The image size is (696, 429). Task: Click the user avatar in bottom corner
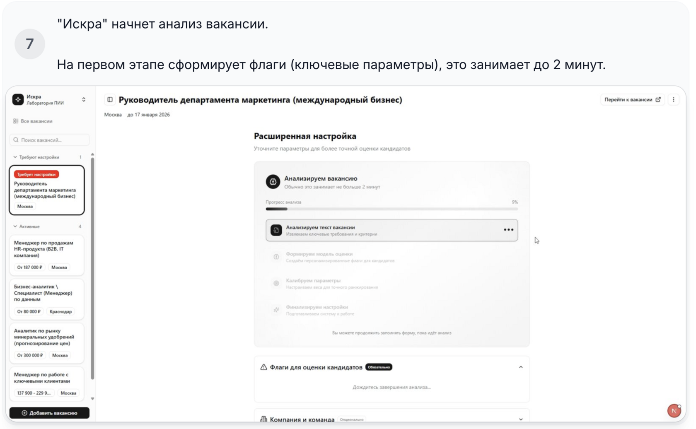[x=674, y=410]
